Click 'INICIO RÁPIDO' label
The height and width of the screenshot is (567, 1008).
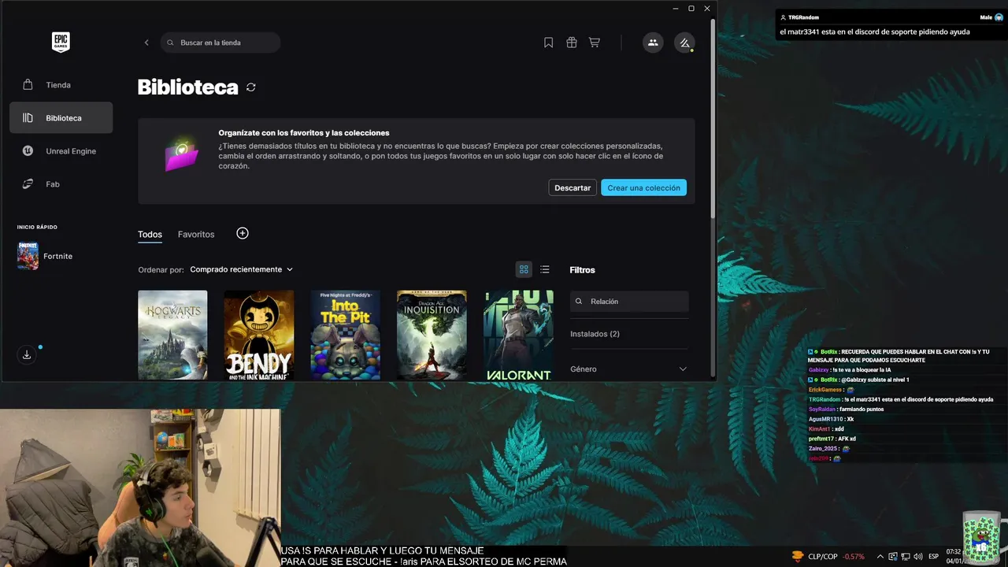click(x=37, y=228)
